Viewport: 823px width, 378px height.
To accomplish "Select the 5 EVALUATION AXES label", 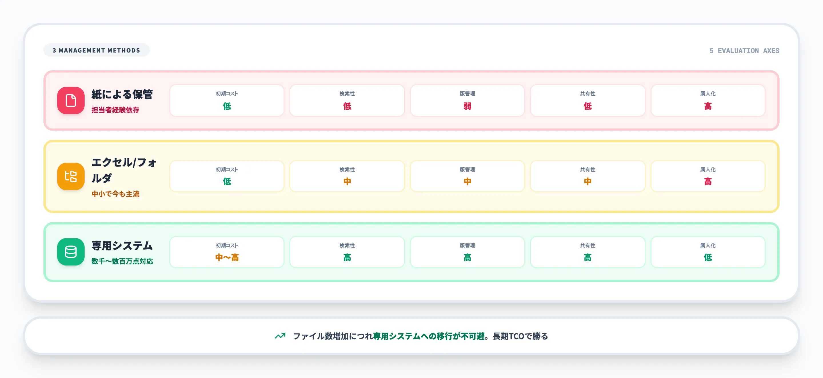I will click(744, 51).
